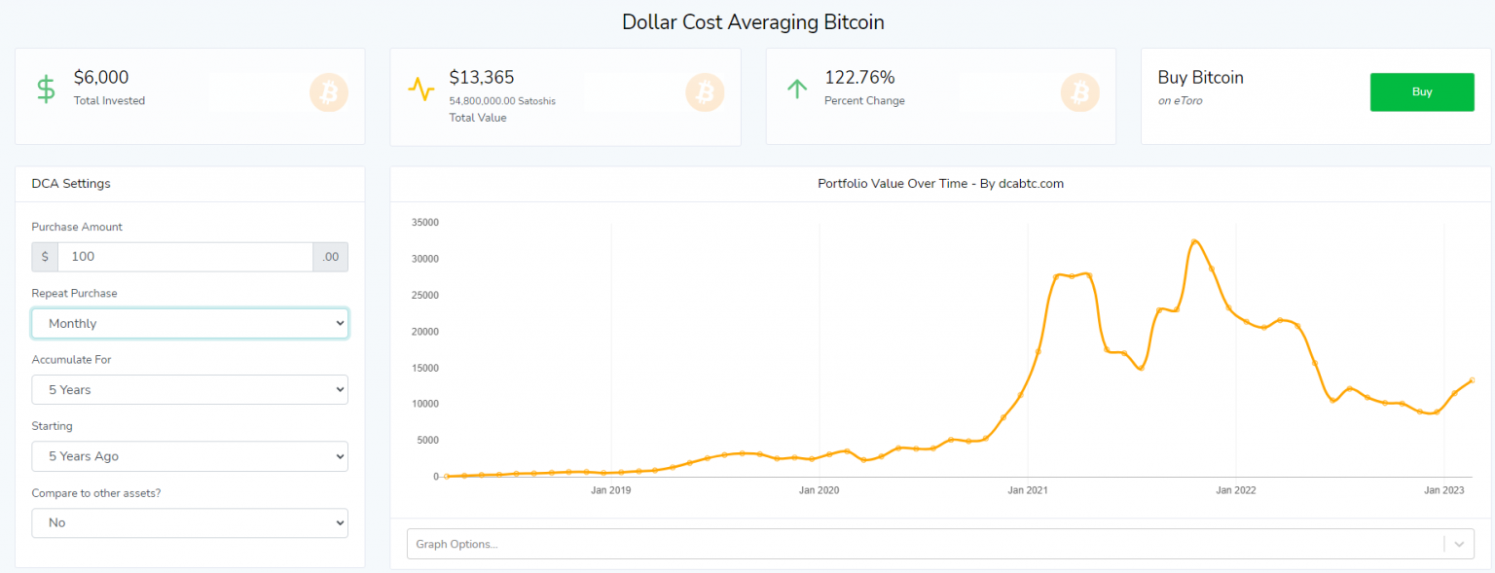
Task: Click the Bitcoin icon on the Total Invested card
Action: pyautogui.click(x=329, y=91)
